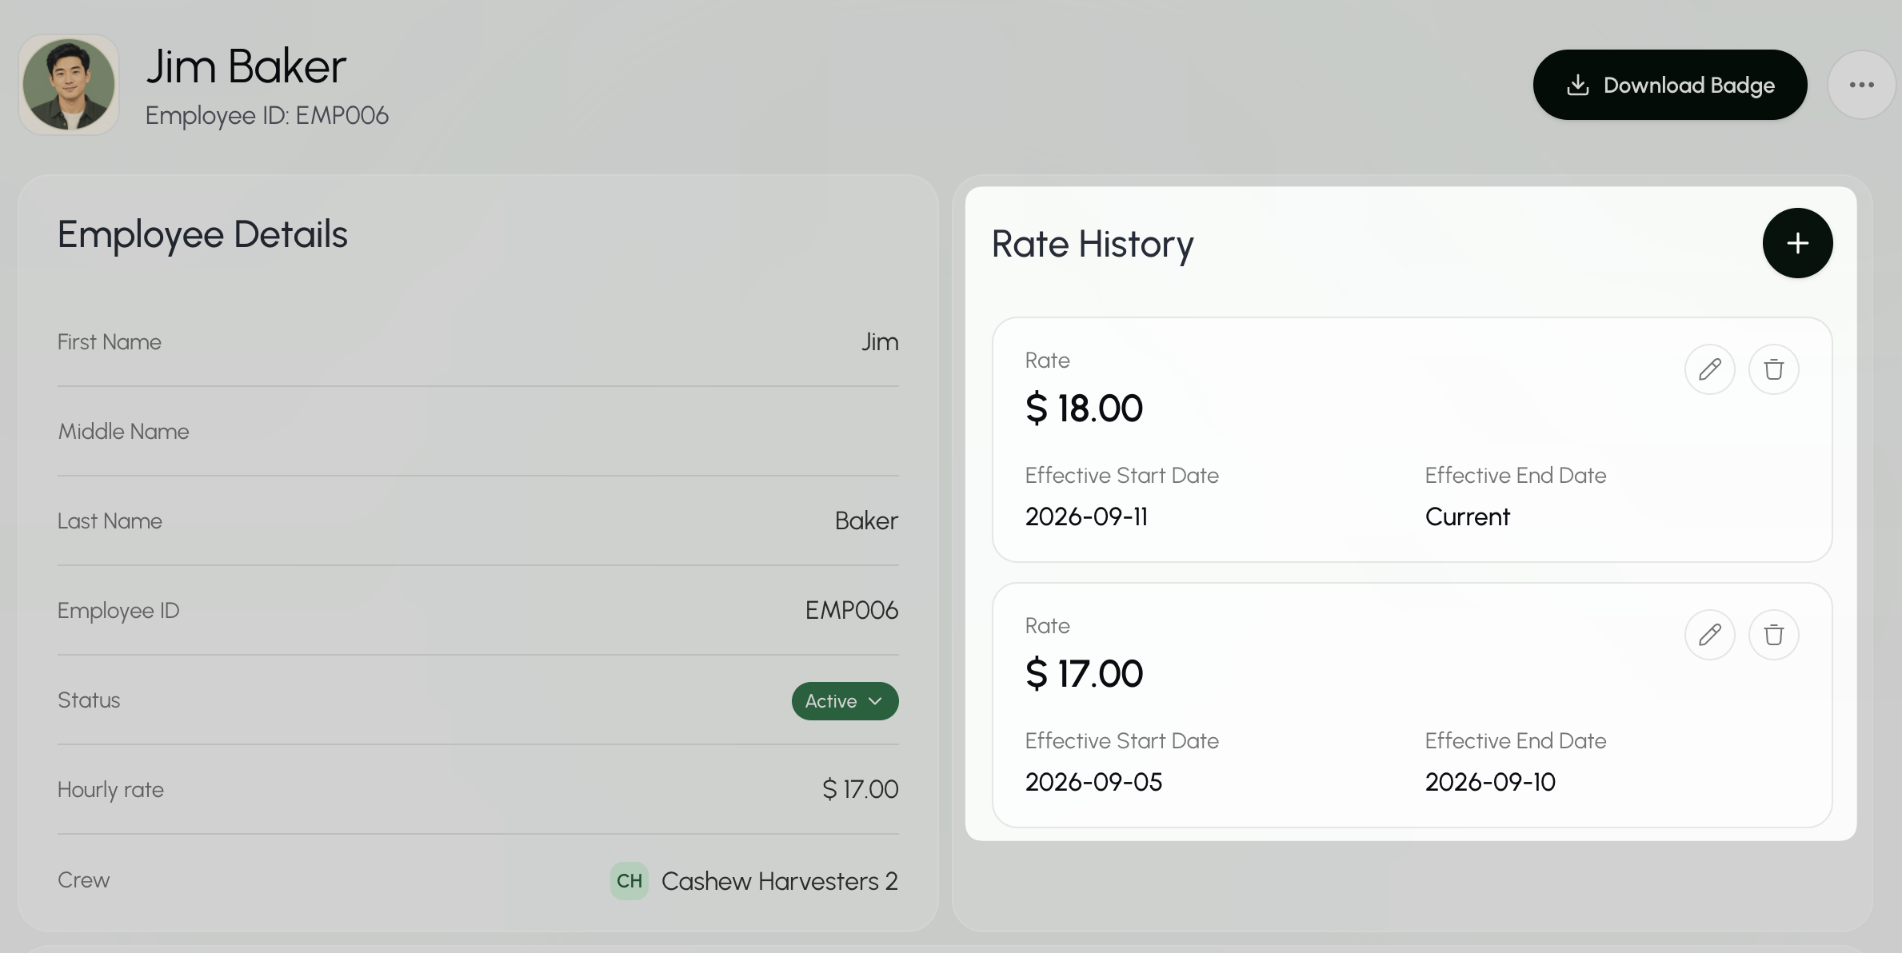Open the three-dots more options menu

pyautogui.click(x=1861, y=85)
